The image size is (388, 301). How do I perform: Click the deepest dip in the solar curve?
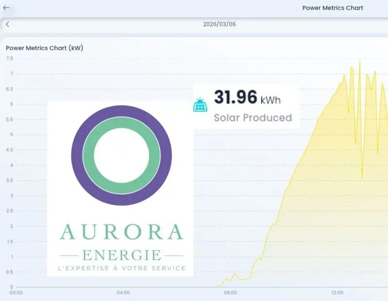click(362, 177)
